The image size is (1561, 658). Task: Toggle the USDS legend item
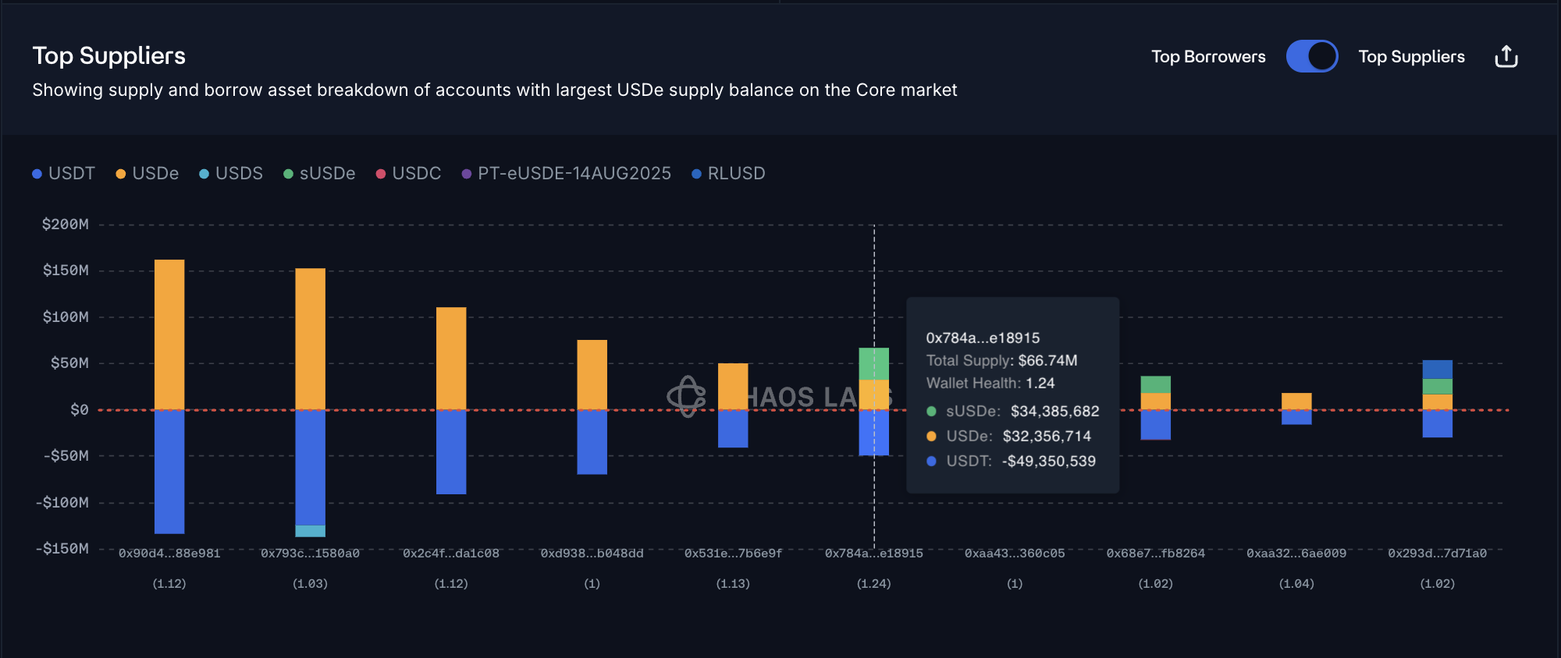point(230,173)
